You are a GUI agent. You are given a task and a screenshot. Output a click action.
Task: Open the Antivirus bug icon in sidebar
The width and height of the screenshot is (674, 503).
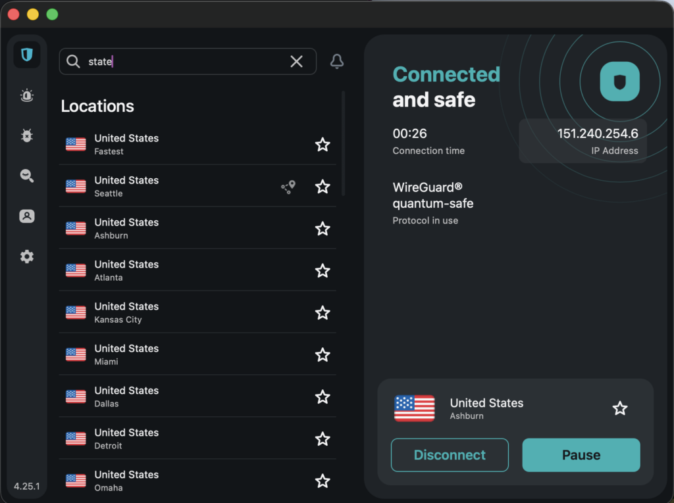pos(27,136)
